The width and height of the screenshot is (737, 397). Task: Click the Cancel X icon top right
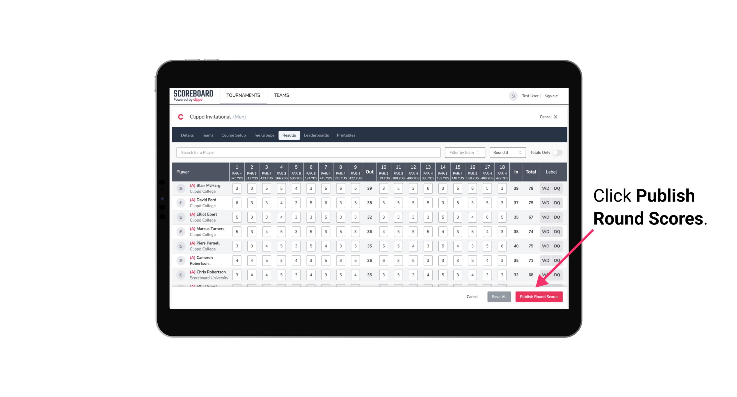pos(556,117)
